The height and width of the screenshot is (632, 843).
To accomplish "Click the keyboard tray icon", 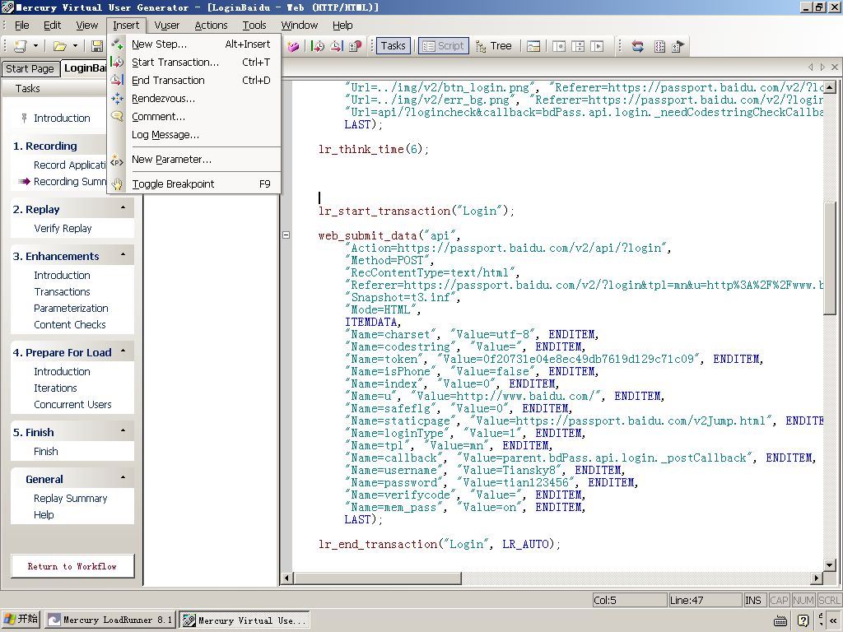I will click(x=781, y=620).
